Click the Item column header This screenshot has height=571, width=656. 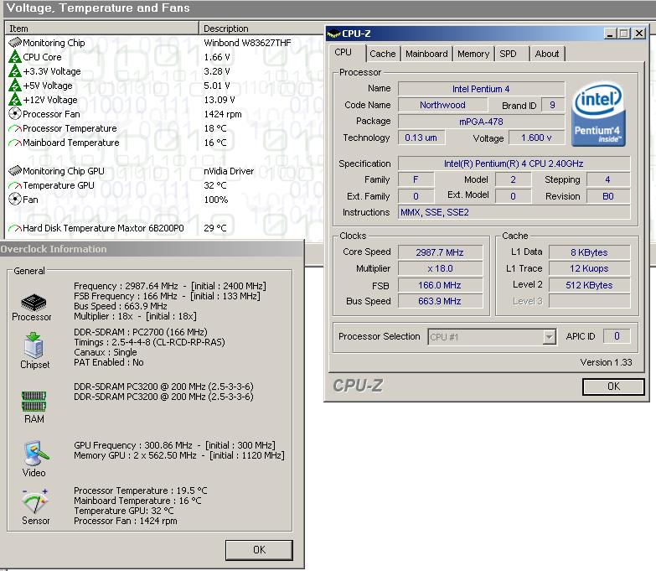click(x=101, y=29)
